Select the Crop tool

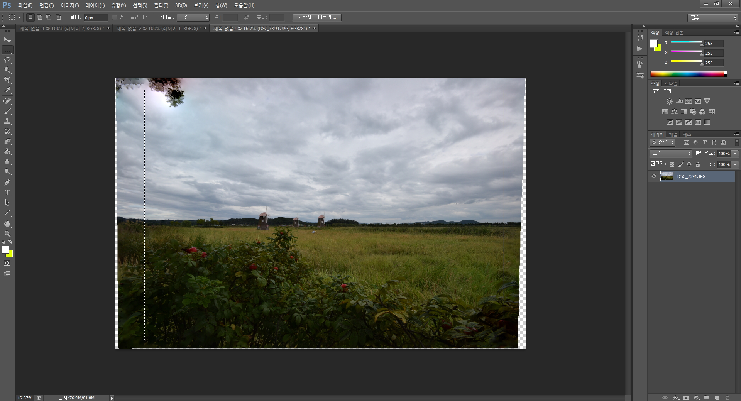(7, 80)
